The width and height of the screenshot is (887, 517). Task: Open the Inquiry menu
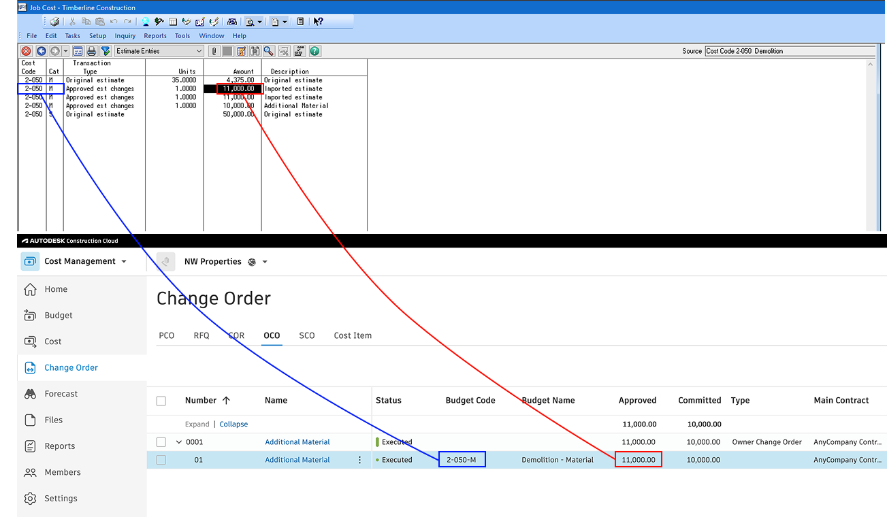coord(125,35)
